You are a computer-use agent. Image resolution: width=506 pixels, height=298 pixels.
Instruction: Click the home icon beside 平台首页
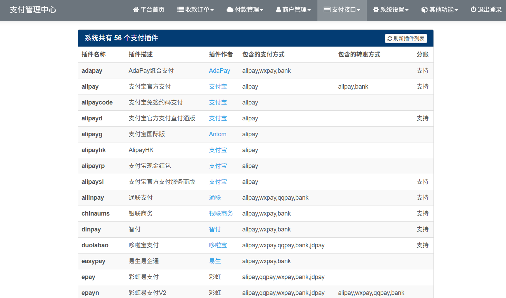[x=136, y=10]
